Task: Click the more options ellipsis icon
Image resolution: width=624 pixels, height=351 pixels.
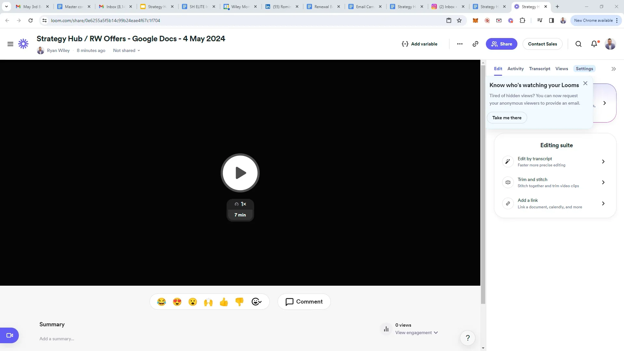Action: click(x=460, y=44)
